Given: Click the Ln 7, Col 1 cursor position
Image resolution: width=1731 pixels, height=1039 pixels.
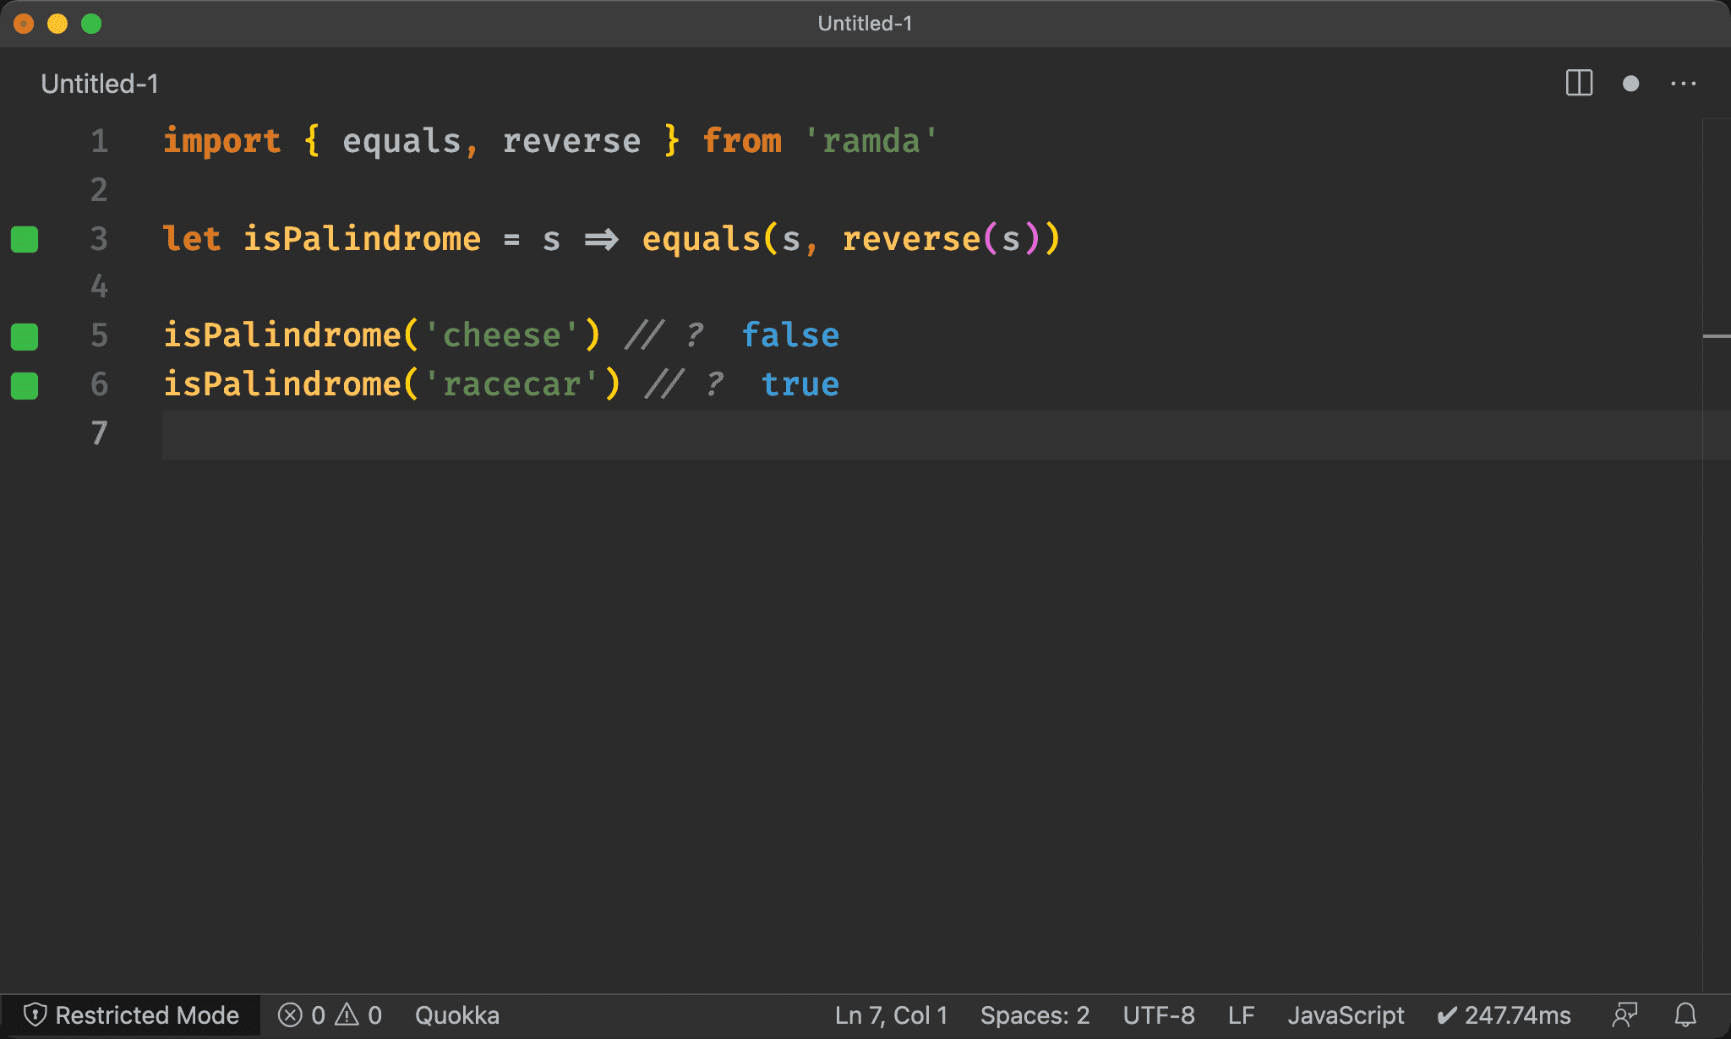Looking at the screenshot, I should click(x=891, y=1015).
